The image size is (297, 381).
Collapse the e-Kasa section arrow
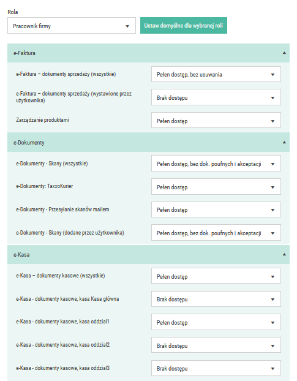[284, 254]
